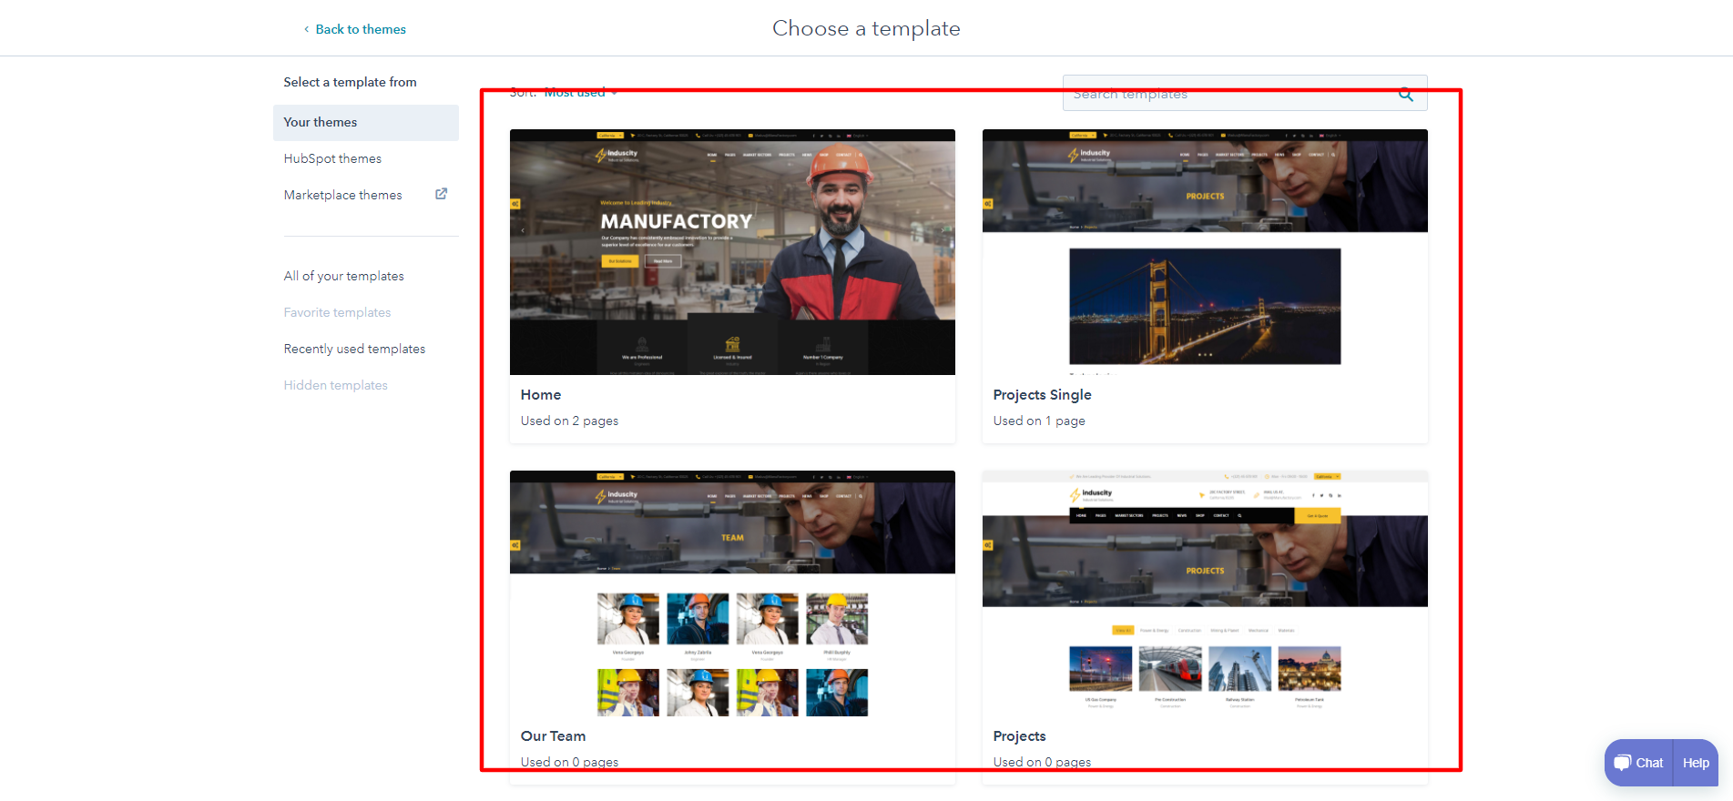Image resolution: width=1733 pixels, height=801 pixels.
Task: Select HubSpot themes in sidebar
Action: (332, 158)
